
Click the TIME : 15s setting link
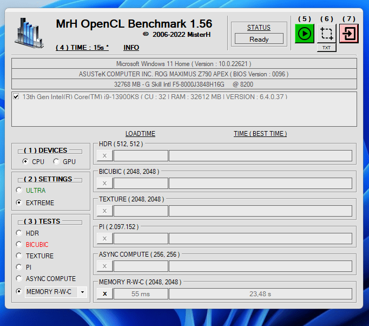(82, 48)
